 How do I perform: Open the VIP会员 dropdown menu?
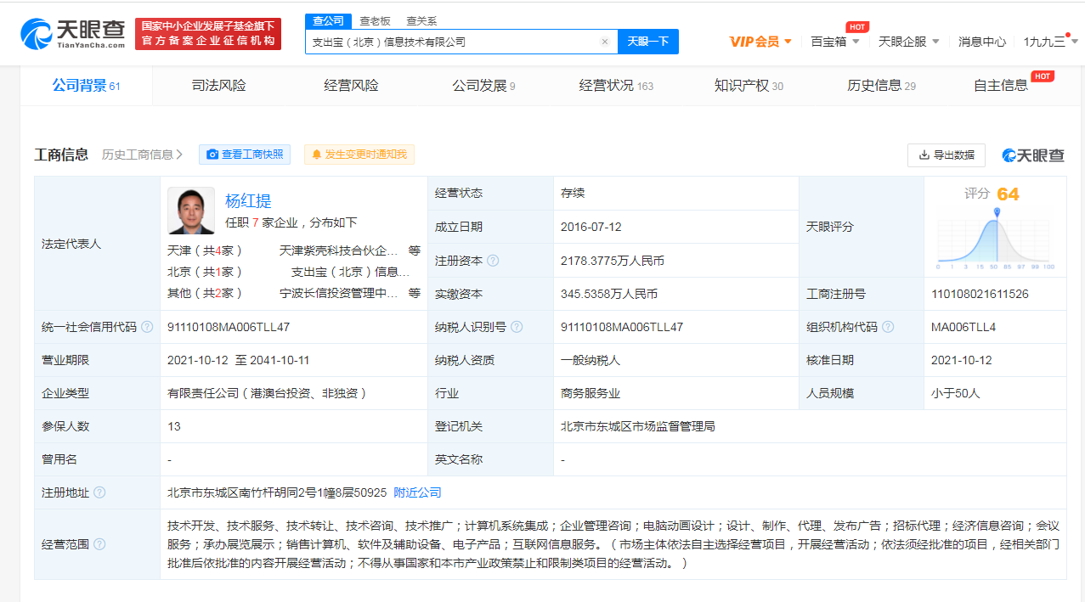(x=760, y=42)
